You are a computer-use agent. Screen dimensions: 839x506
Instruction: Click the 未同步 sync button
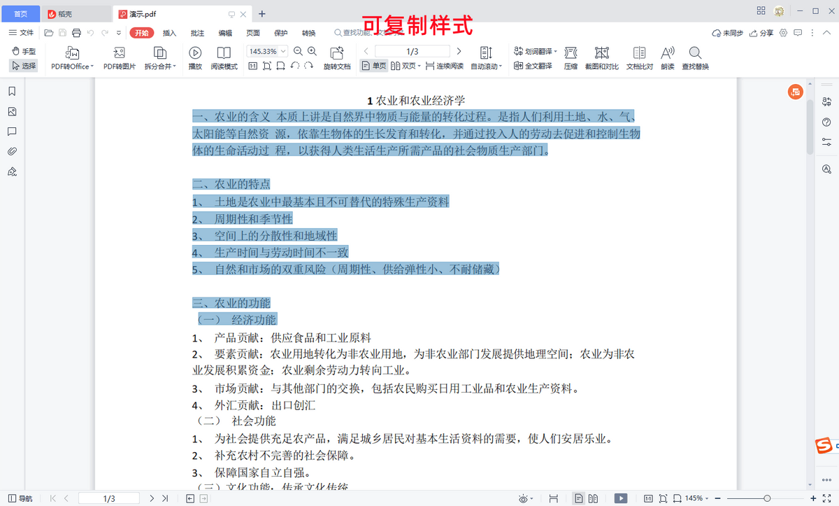727,33
